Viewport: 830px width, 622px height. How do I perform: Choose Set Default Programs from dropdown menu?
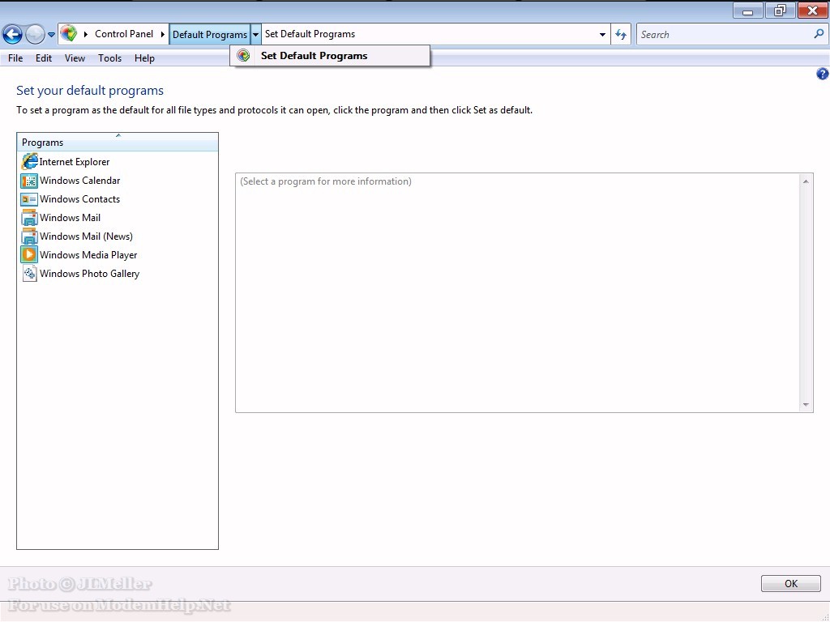coord(329,56)
